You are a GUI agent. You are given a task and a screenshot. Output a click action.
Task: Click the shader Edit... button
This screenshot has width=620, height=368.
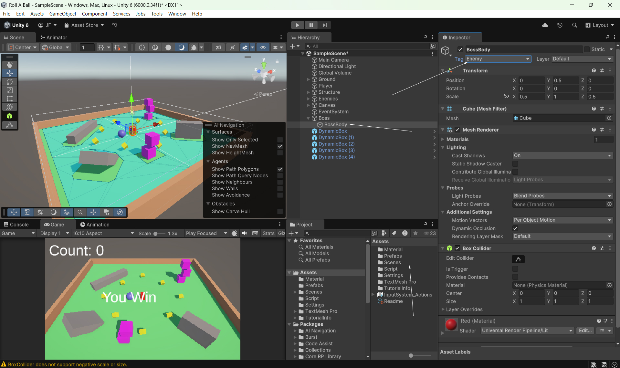coord(585,331)
